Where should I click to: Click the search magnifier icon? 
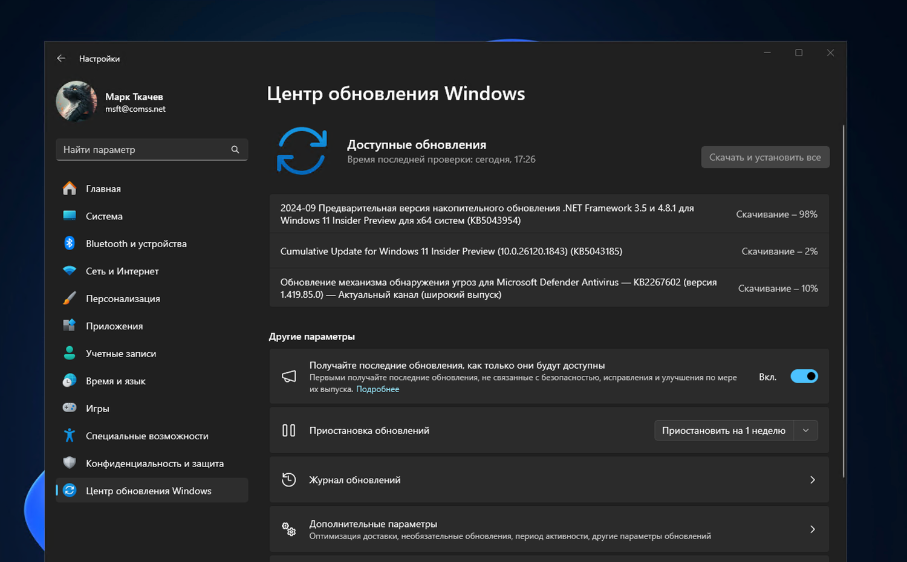pos(235,149)
